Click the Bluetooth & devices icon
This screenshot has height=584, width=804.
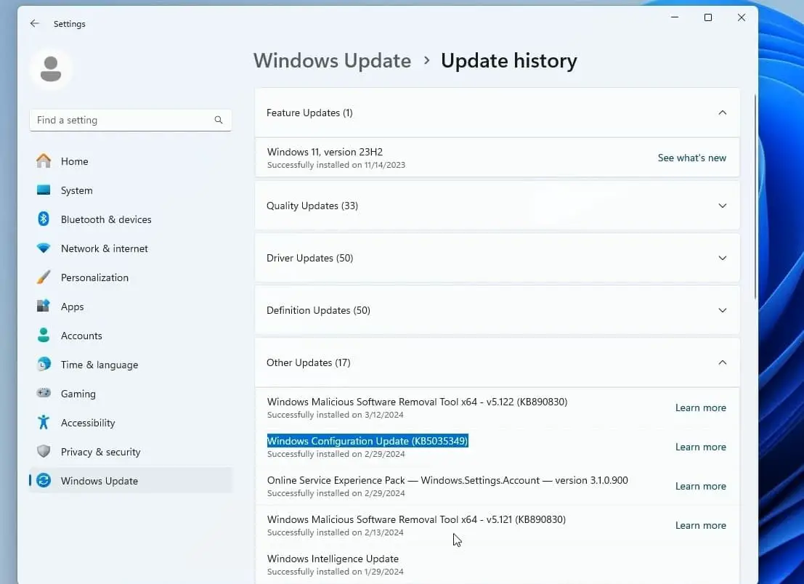click(44, 219)
